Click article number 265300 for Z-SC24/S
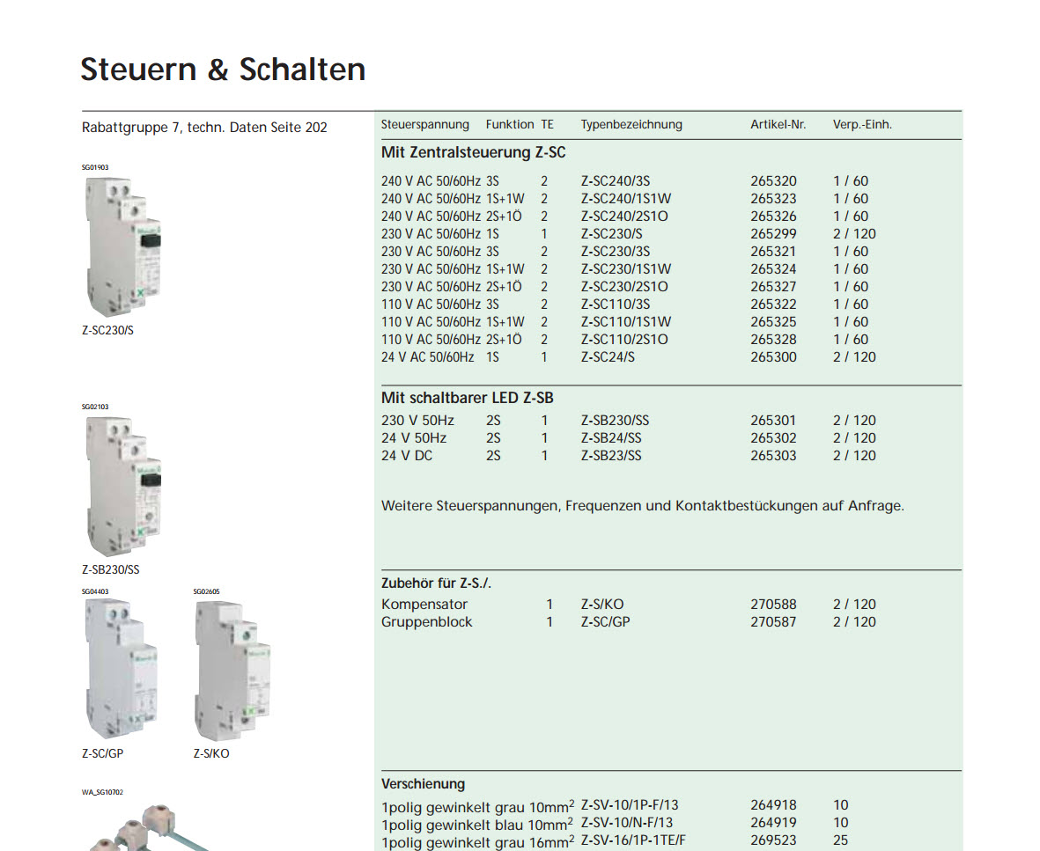 coord(773,357)
